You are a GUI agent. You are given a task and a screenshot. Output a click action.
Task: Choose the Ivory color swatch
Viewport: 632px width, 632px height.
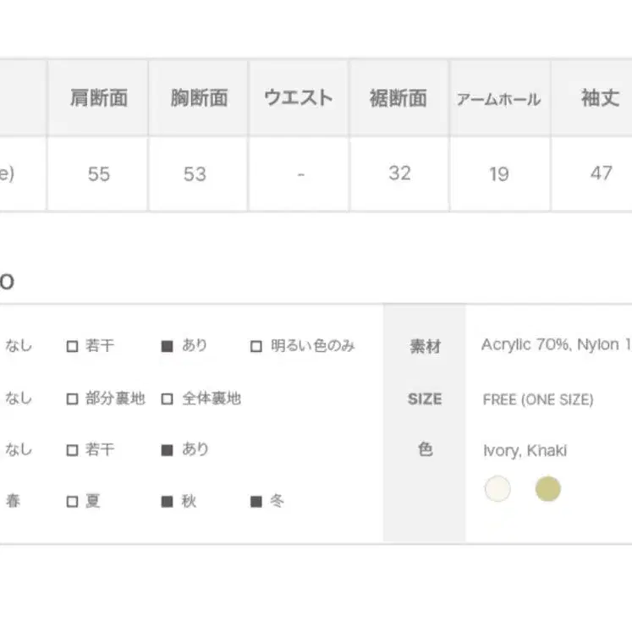click(x=497, y=489)
